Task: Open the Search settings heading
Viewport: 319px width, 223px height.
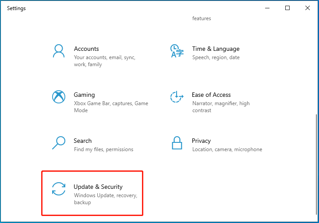Action: tap(82, 141)
